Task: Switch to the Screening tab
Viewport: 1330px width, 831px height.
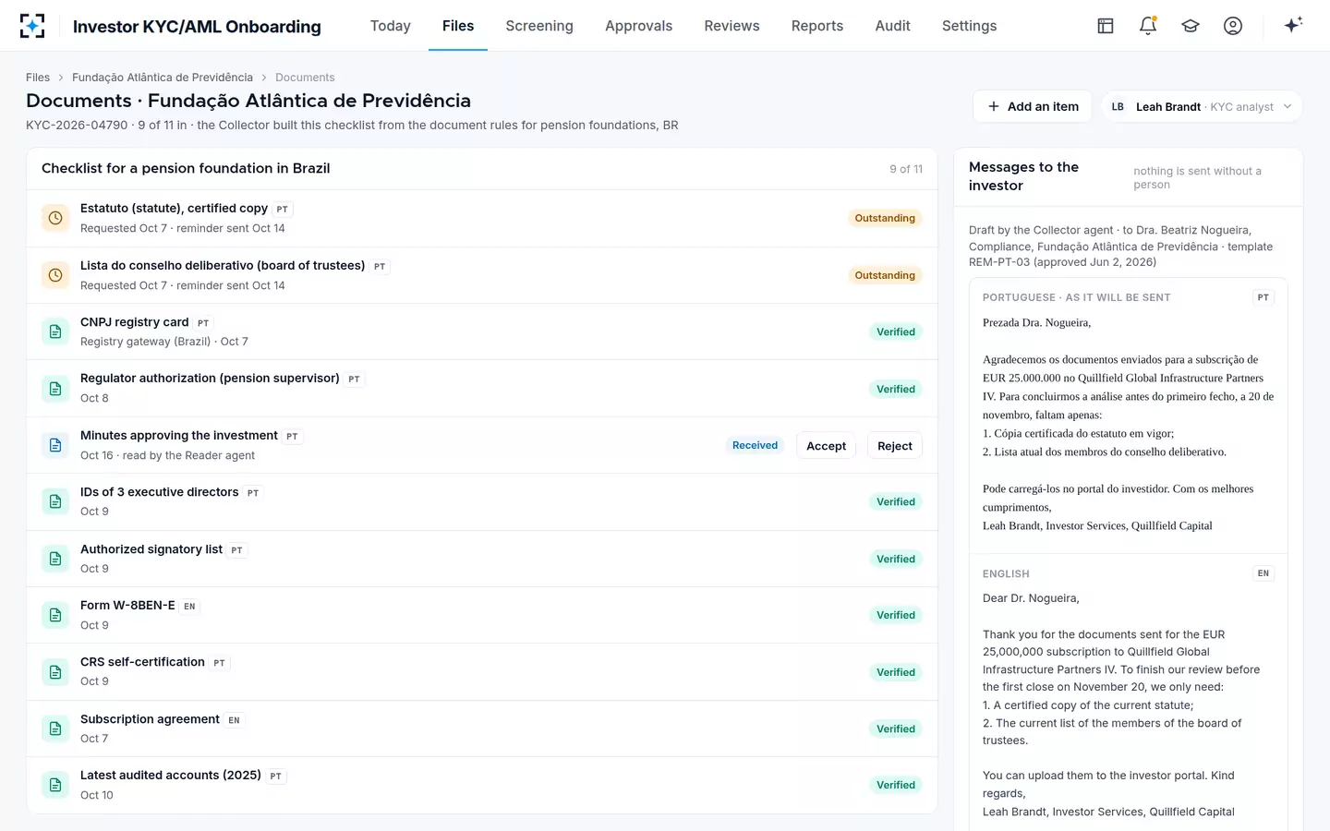Action: [539, 26]
